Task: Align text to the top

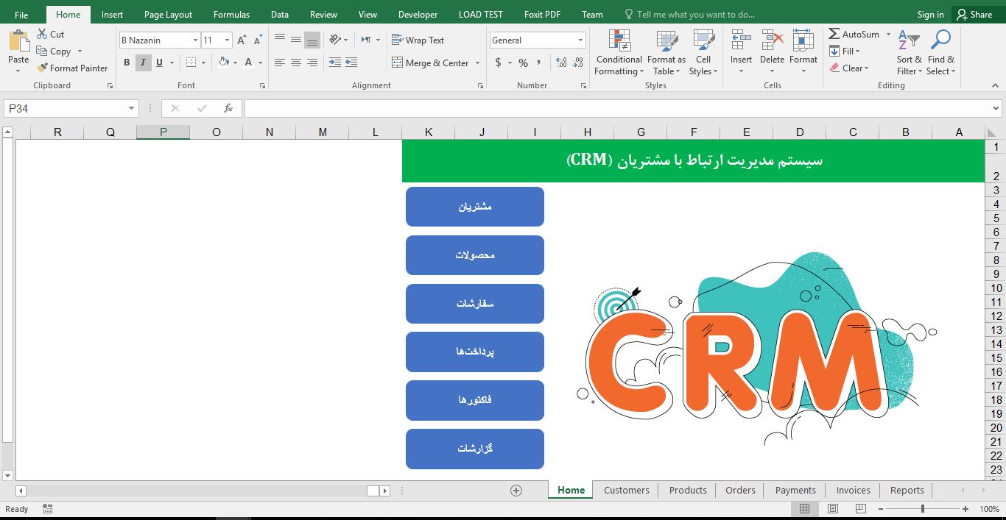Action: pyautogui.click(x=280, y=40)
